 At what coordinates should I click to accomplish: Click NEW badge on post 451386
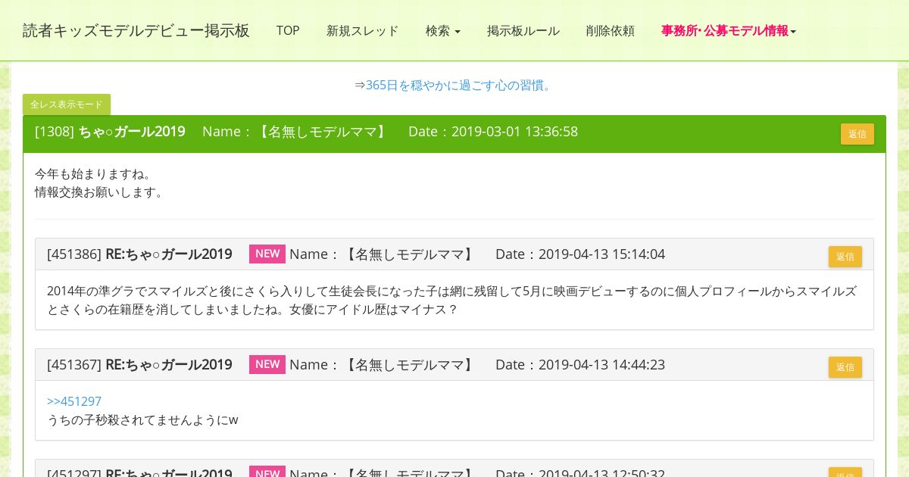pos(267,254)
